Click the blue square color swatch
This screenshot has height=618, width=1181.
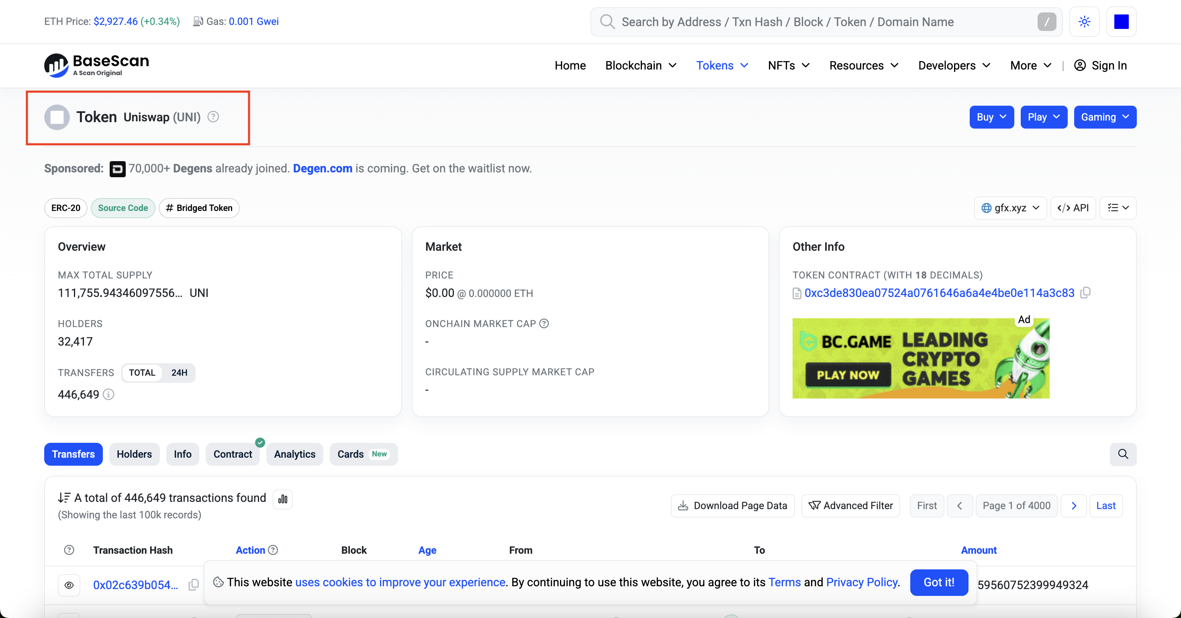tap(1121, 22)
